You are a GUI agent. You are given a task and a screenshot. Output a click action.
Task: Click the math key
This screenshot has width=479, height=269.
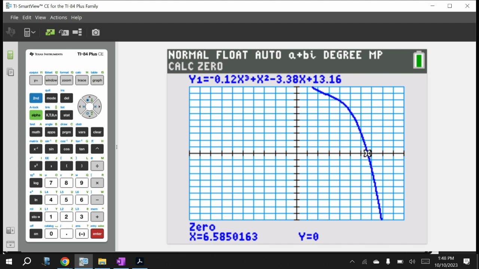[36, 132]
